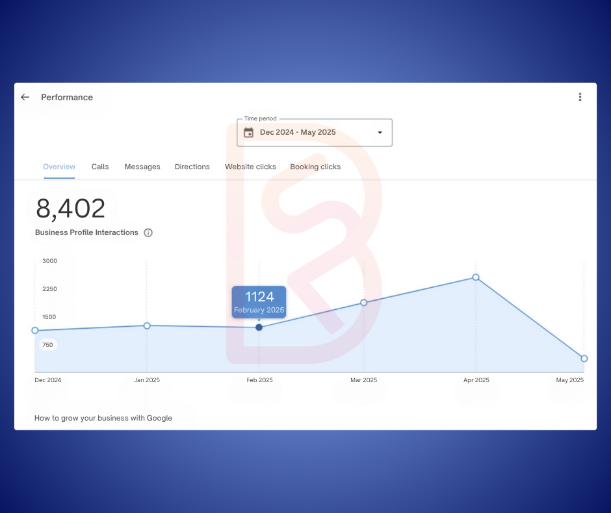
Task: Click the Mar 2025 x-axis label
Action: (x=363, y=380)
